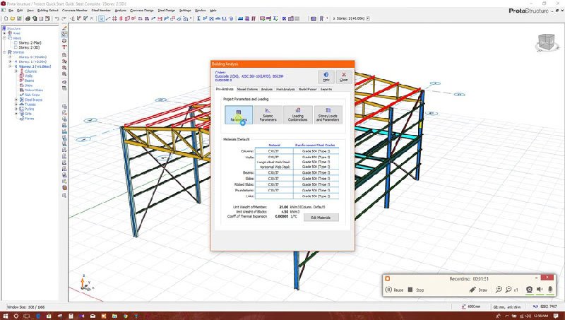Expand the Columns node in the tree
Image resolution: width=565 pixels, height=320 pixels.
15,71
